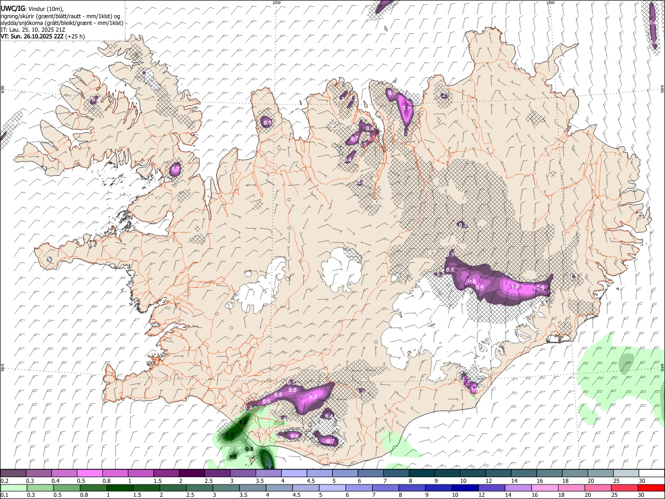The height and width of the screenshot is (499, 665).
Task: Select the bright pink snow swatch between 0.5 and 0.8
Action: 90,473
